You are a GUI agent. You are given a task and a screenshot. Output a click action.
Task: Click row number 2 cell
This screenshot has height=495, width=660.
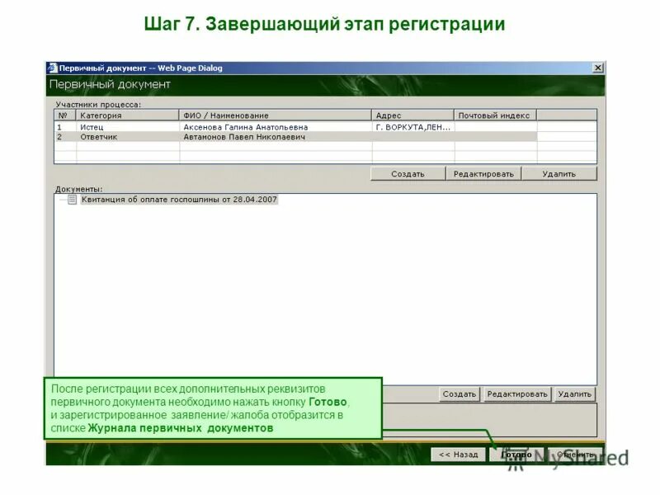(65, 137)
